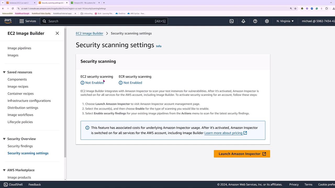Open Lifecycle policies in the sidebar
The image size is (335, 188).
[20, 122]
